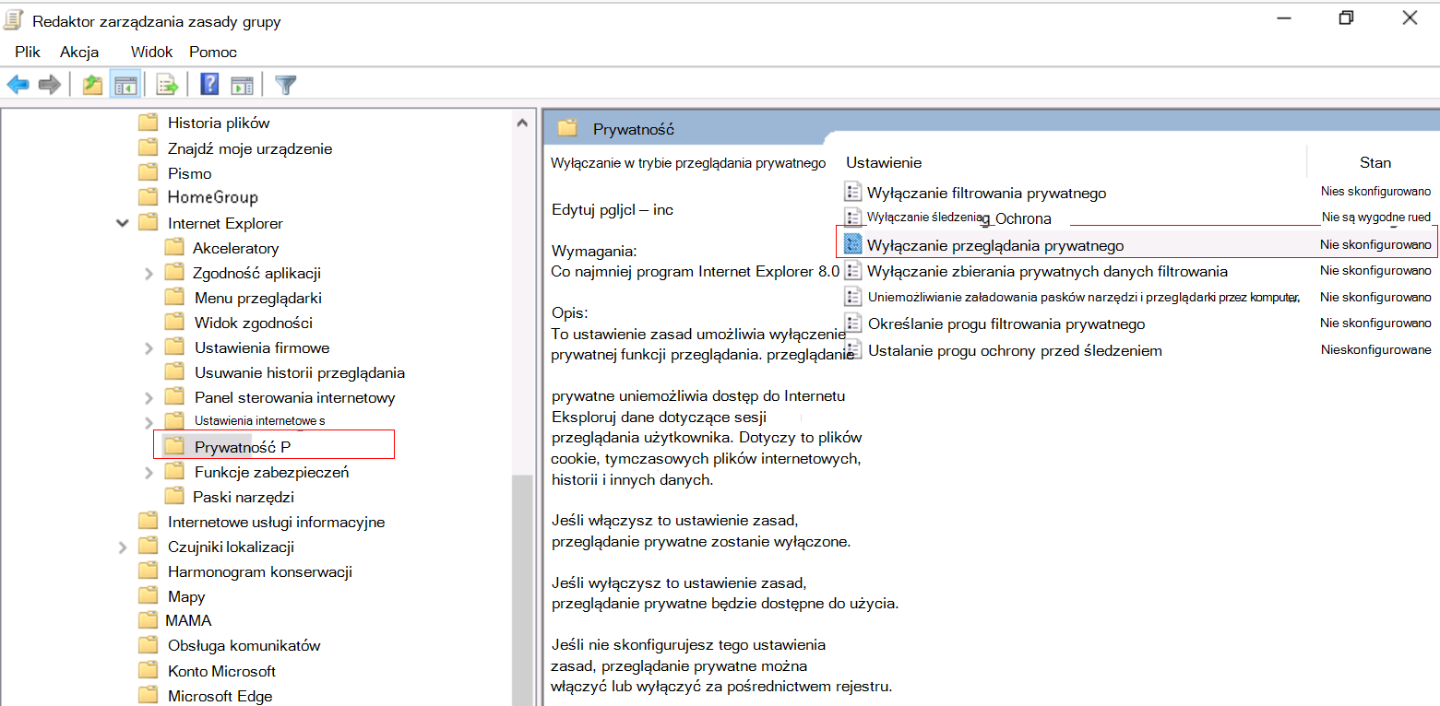Image resolution: width=1440 pixels, height=706 pixels.
Task: Click icon of Ustalanie progu ochrony przed śledzeniem
Action: point(852,350)
